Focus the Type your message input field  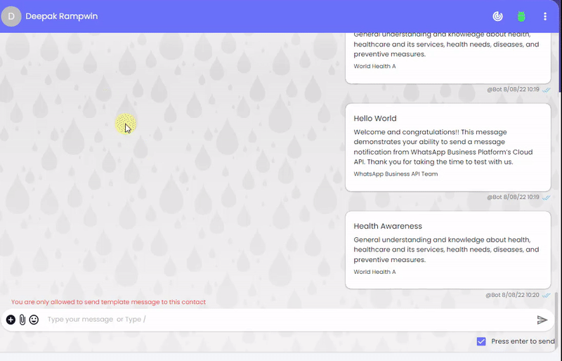pos(287,320)
